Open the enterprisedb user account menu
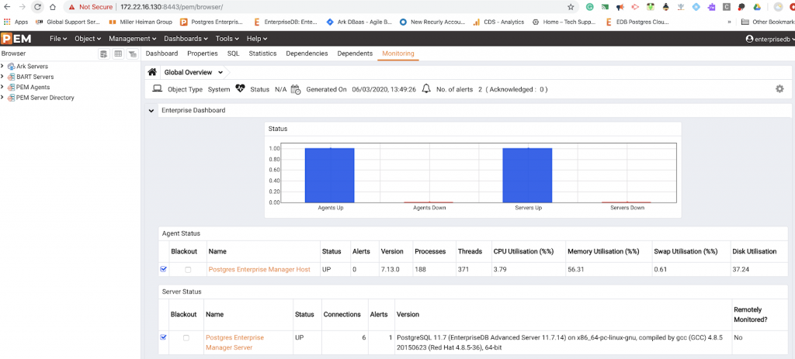Viewport: 795px width, 359px height. click(768, 38)
